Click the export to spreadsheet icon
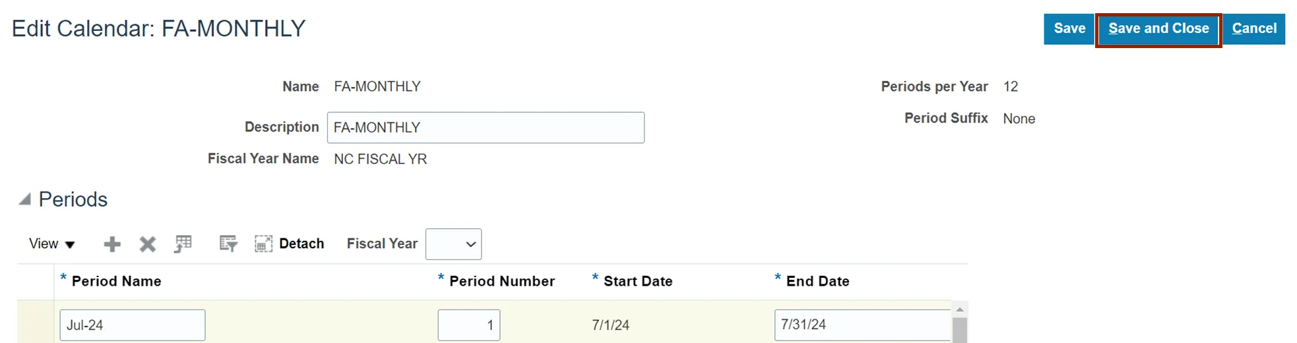This screenshot has width=1297, height=343. 183,244
